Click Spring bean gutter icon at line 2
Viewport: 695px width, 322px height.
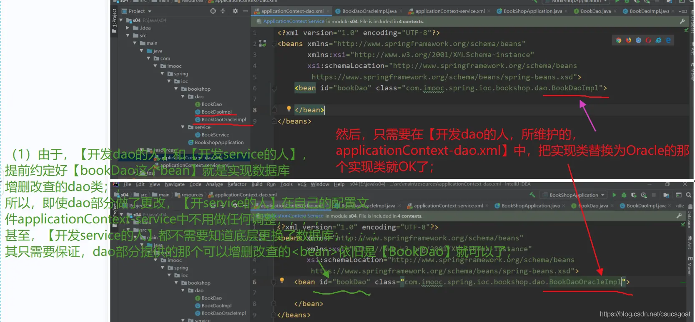click(x=263, y=43)
